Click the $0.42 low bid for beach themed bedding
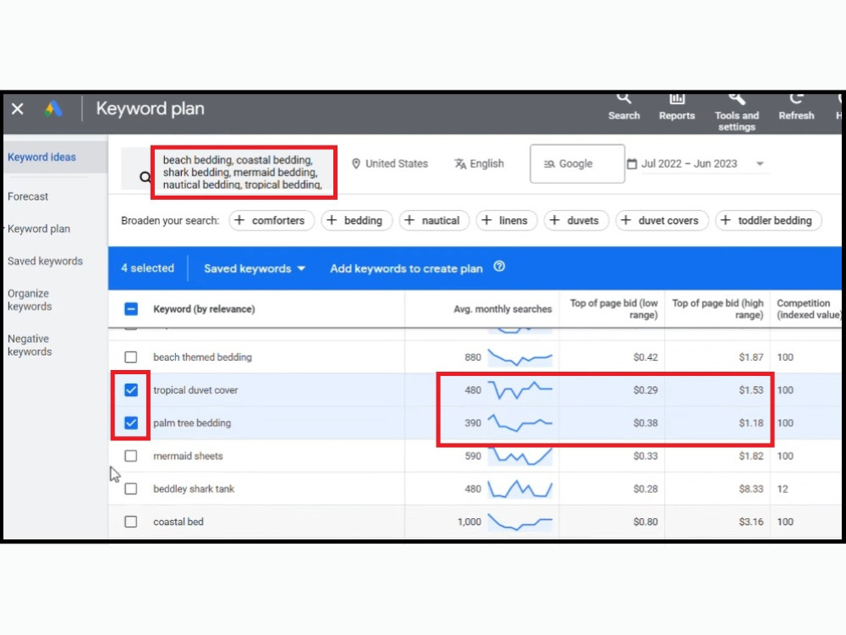The height and width of the screenshot is (635, 846). point(645,357)
